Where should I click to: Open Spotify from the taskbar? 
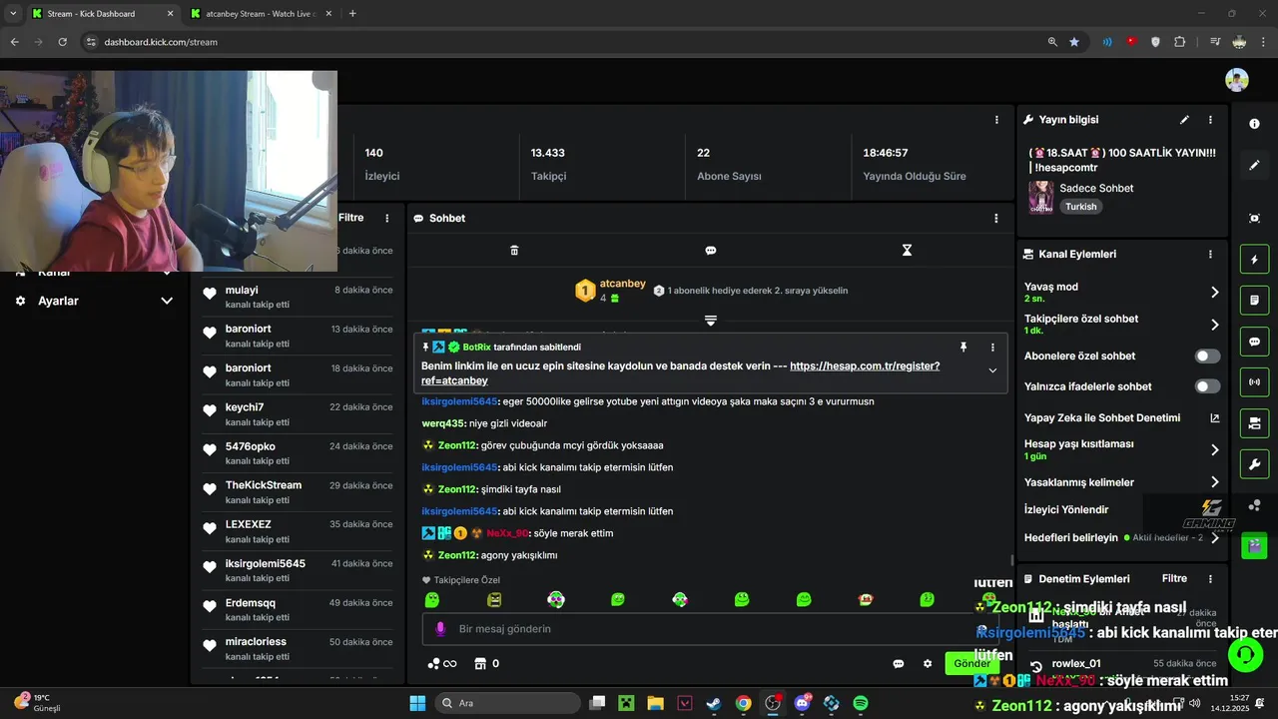click(x=861, y=703)
